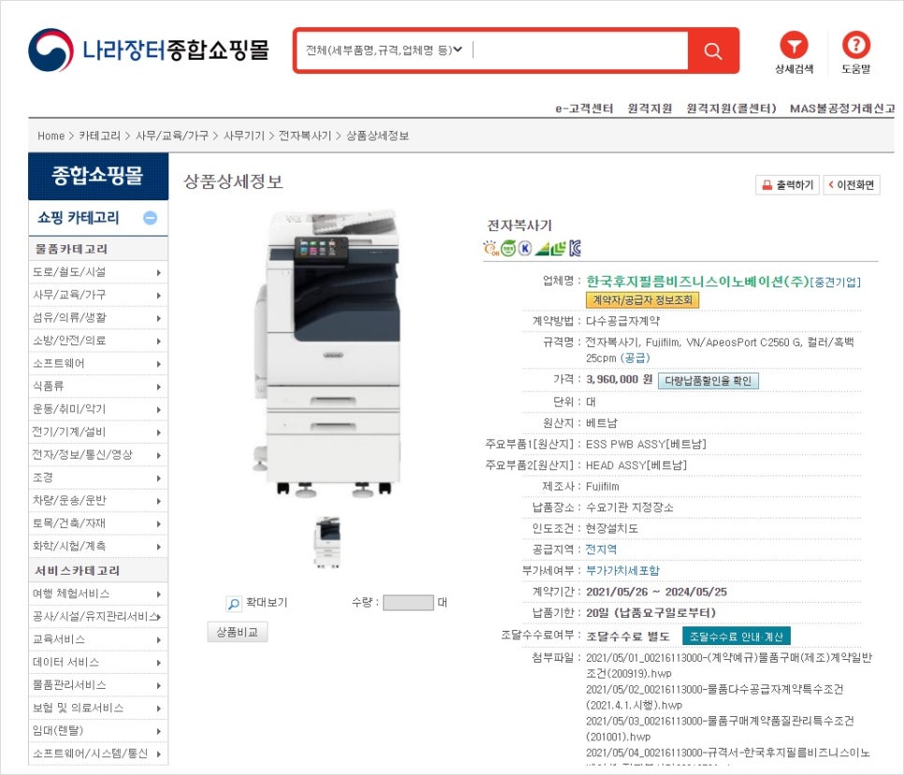The height and width of the screenshot is (775, 904).
Task: Click the 수량 quantity input box
Action: point(408,603)
